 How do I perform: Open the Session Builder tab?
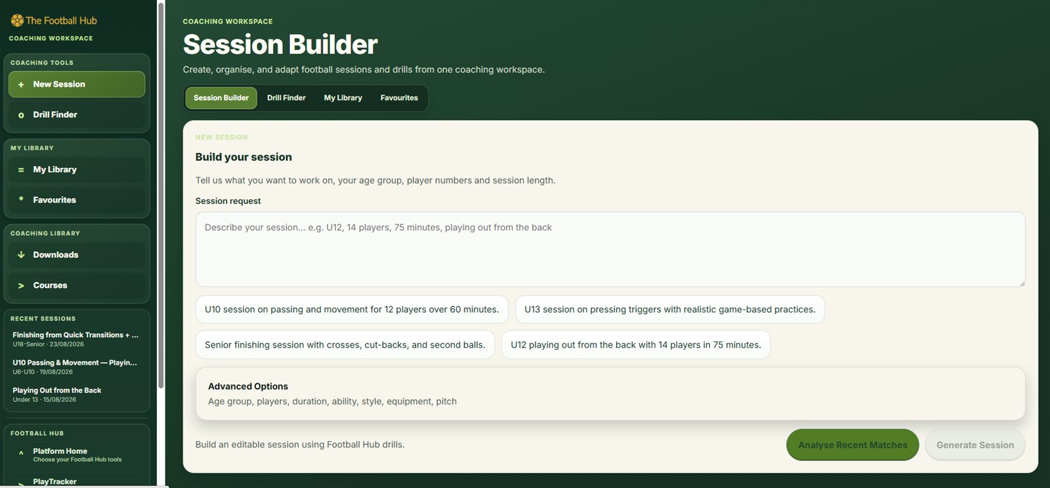pos(221,98)
